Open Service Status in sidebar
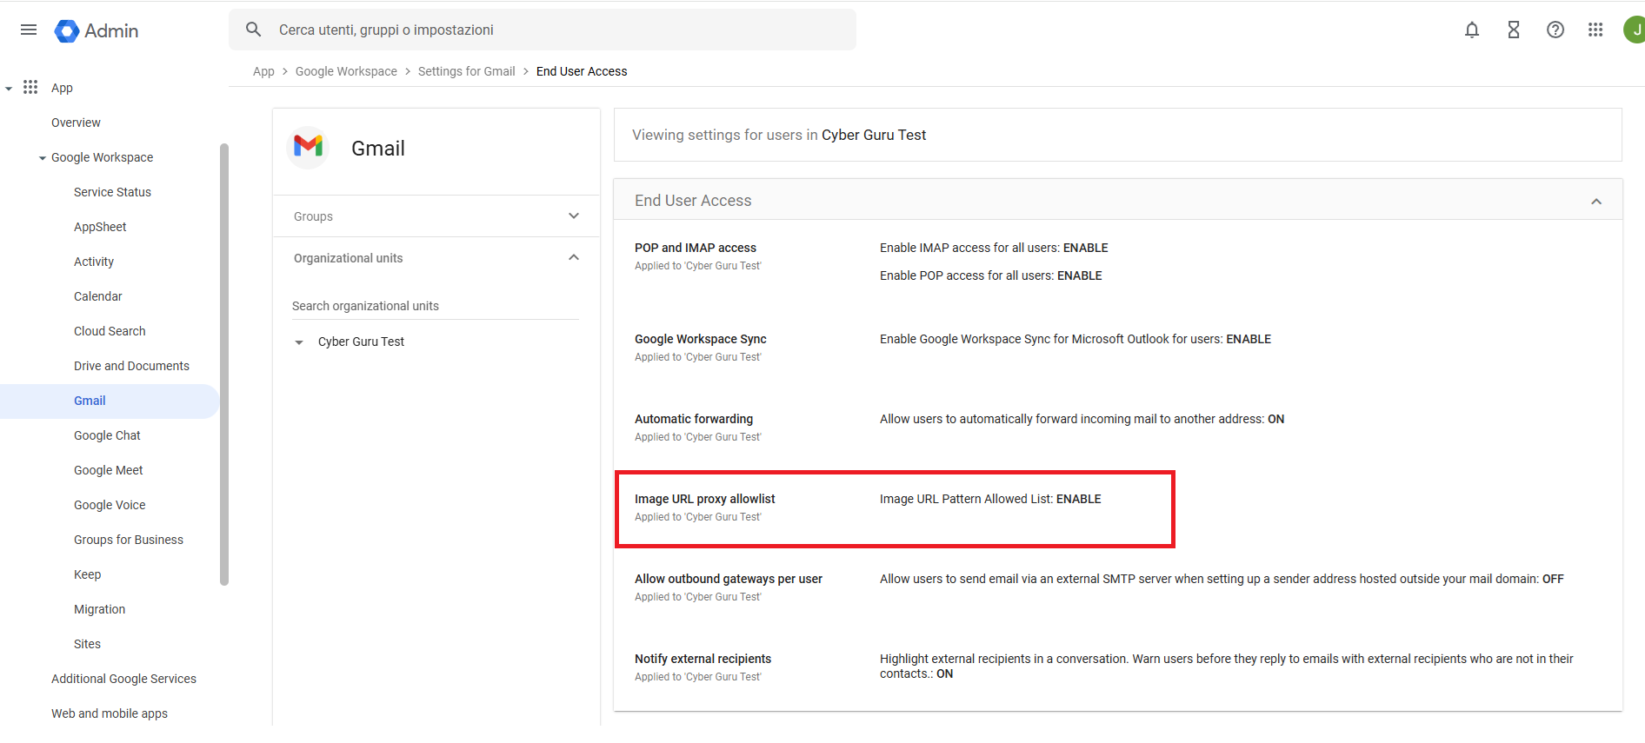 pyautogui.click(x=112, y=192)
